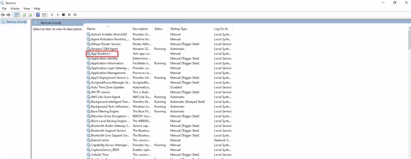The image size is (411, 159).
Task: Open Help with the blue question mark icon
Action: [x=38, y=15]
